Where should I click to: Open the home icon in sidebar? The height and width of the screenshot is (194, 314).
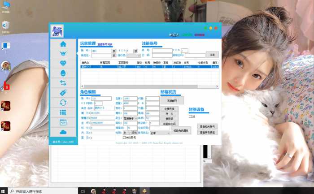pos(63,44)
